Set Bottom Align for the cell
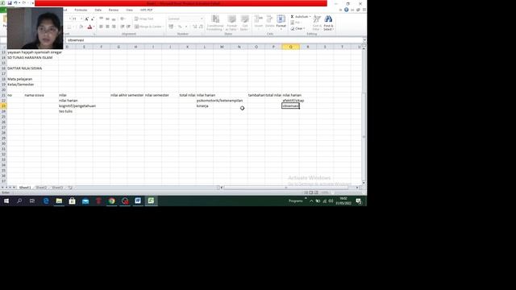 click(114, 19)
